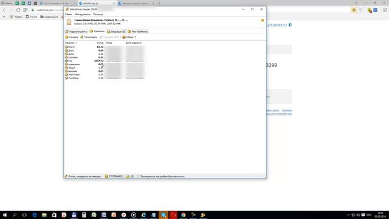This screenshot has height=219, width=389.
Task: Open the Меню menu in WebMoney Keeper
Action: point(69,15)
